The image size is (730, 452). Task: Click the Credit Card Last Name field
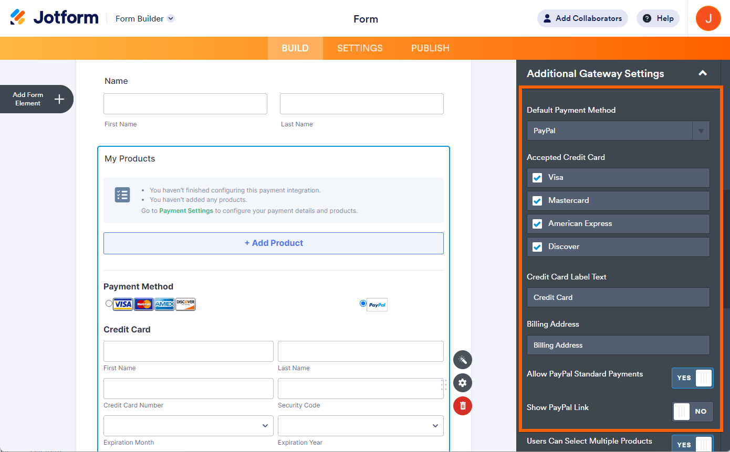pos(361,351)
